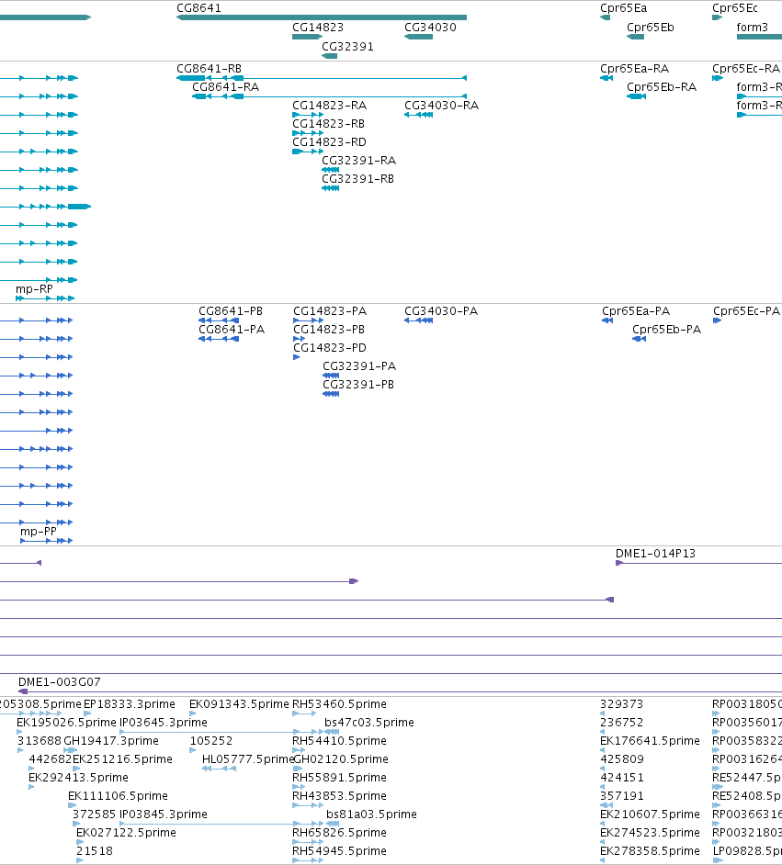The image size is (782, 865).
Task: Select the Cpr65Ea gene arrow
Action: point(605,17)
